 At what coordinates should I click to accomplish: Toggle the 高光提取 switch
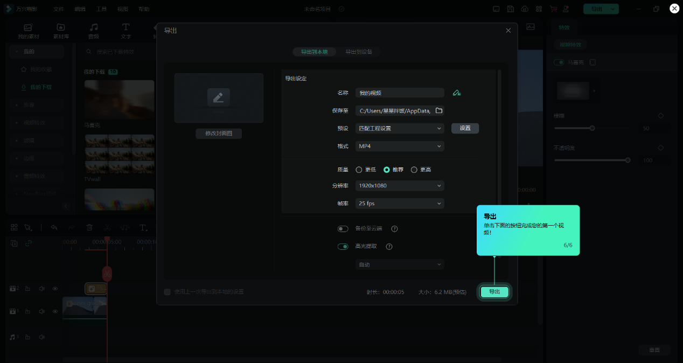[x=343, y=247]
